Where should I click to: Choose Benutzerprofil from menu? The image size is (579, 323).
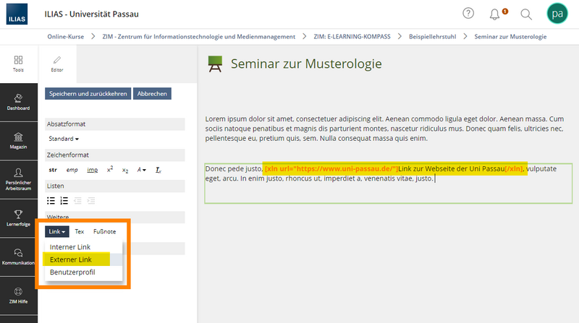click(83, 272)
